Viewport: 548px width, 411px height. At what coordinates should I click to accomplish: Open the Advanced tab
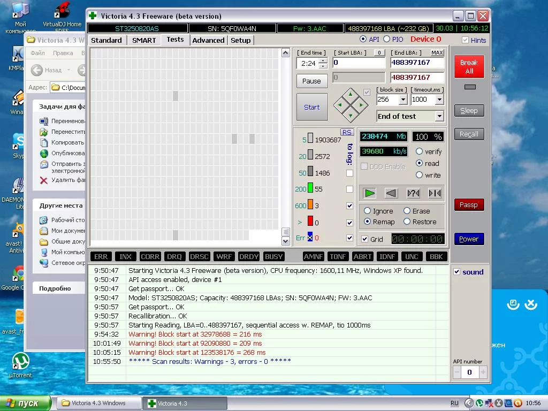pyautogui.click(x=208, y=40)
